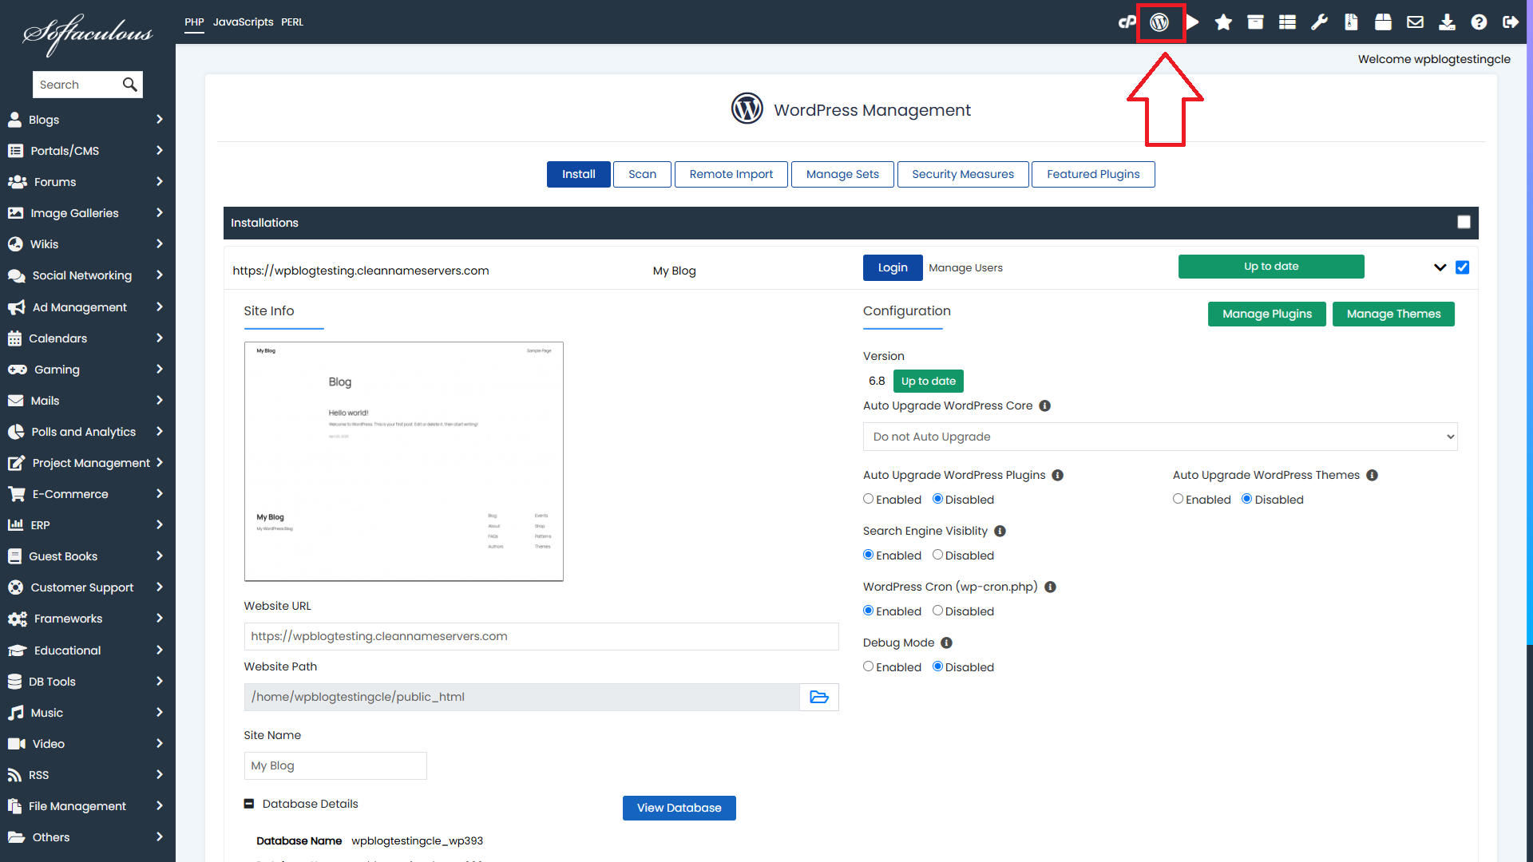This screenshot has height=862, width=1533.
Task: Click the Security Measures button
Action: 963,175
